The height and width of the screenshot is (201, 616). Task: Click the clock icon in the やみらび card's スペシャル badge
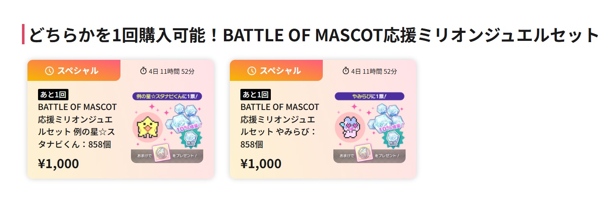(x=252, y=71)
